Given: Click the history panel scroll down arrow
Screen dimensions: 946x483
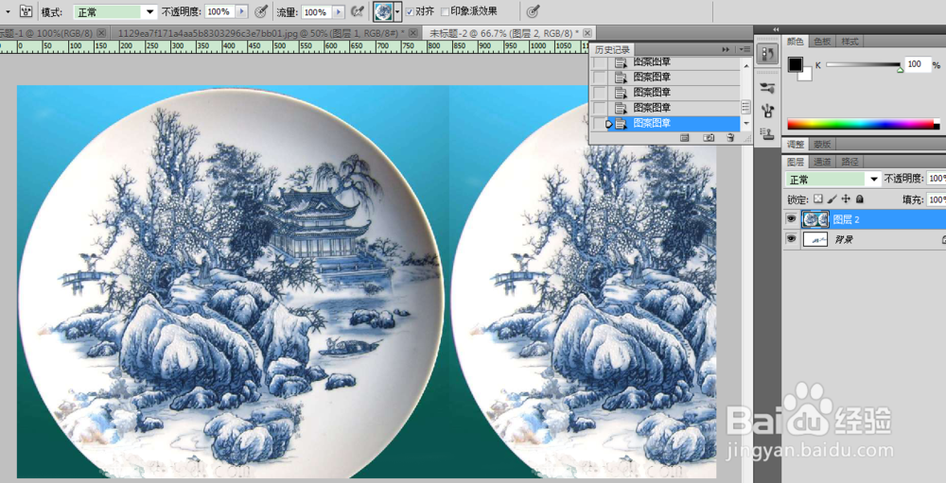Looking at the screenshot, I should point(746,123).
